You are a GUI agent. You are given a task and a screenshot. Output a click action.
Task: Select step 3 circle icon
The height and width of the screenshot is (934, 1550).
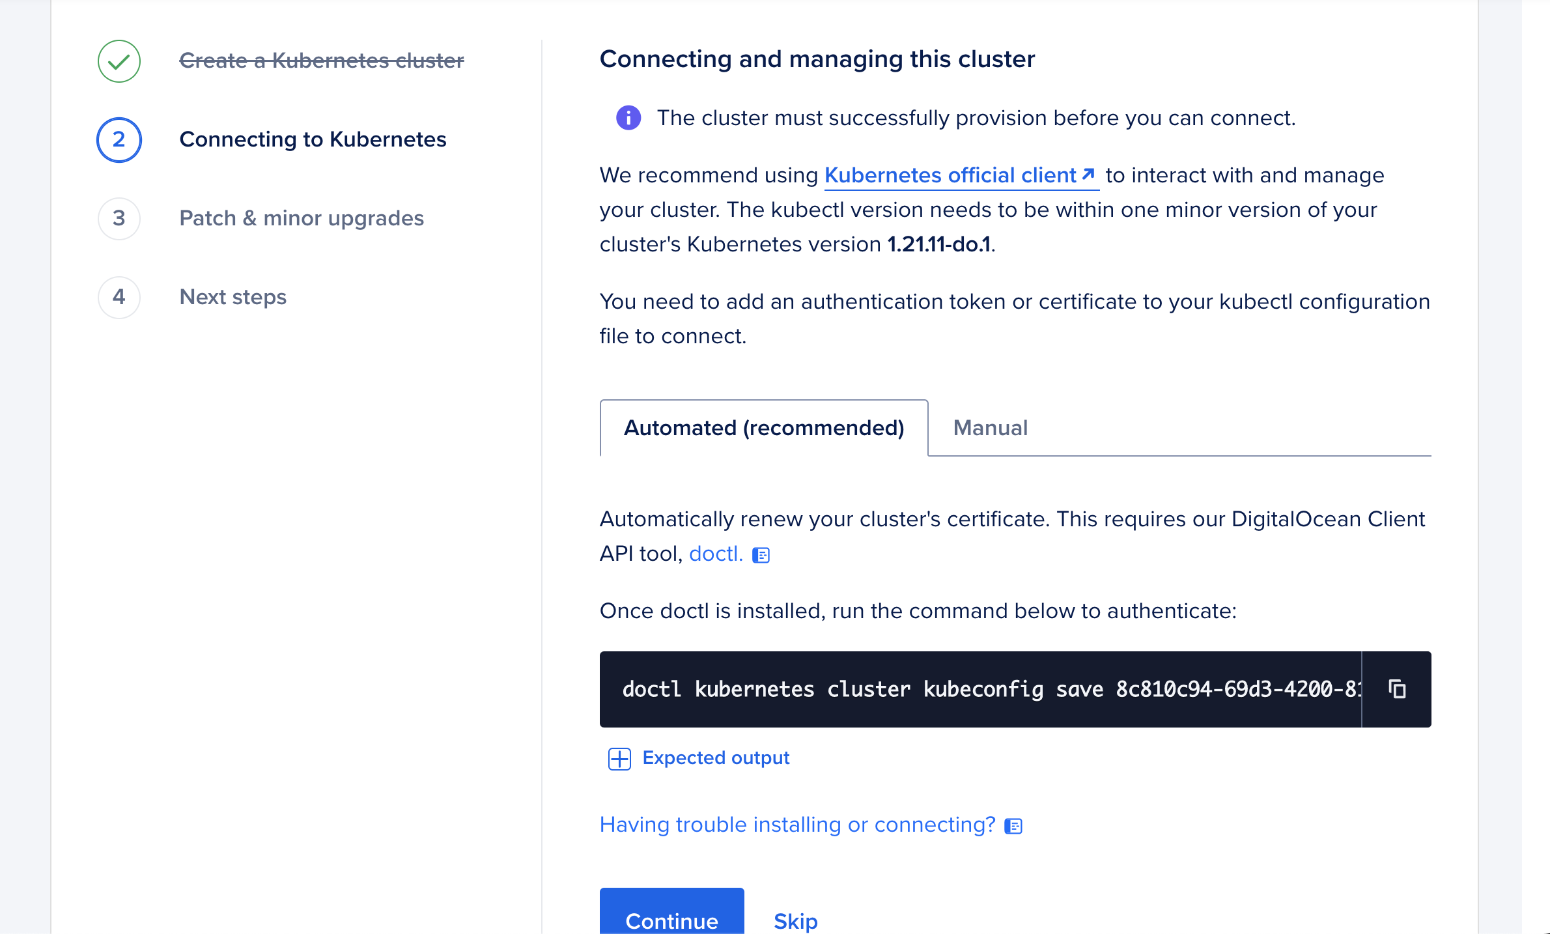[x=119, y=218]
